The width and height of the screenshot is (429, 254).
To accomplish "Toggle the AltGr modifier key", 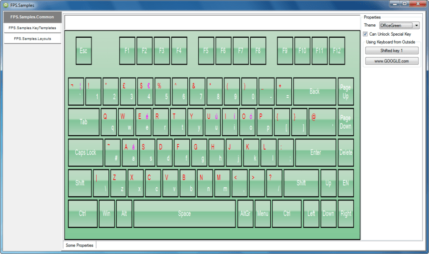I will click(245, 213).
